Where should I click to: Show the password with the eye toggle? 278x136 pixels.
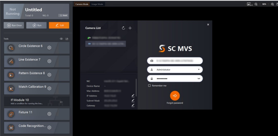[x=199, y=79]
